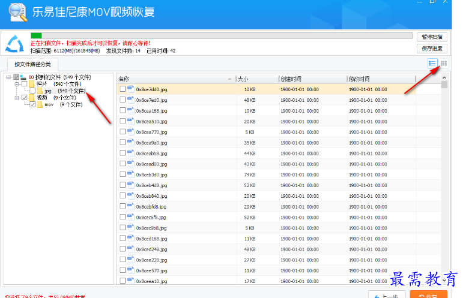Select 照片 (540 个文件) tree item
Viewport: 463px width, 298px height.
[x=59, y=84]
